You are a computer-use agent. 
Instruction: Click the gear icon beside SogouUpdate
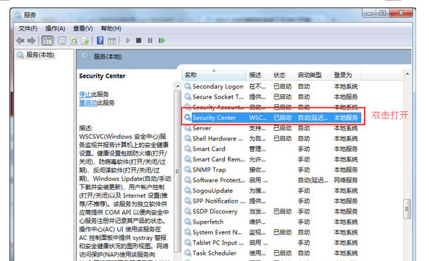(x=188, y=190)
